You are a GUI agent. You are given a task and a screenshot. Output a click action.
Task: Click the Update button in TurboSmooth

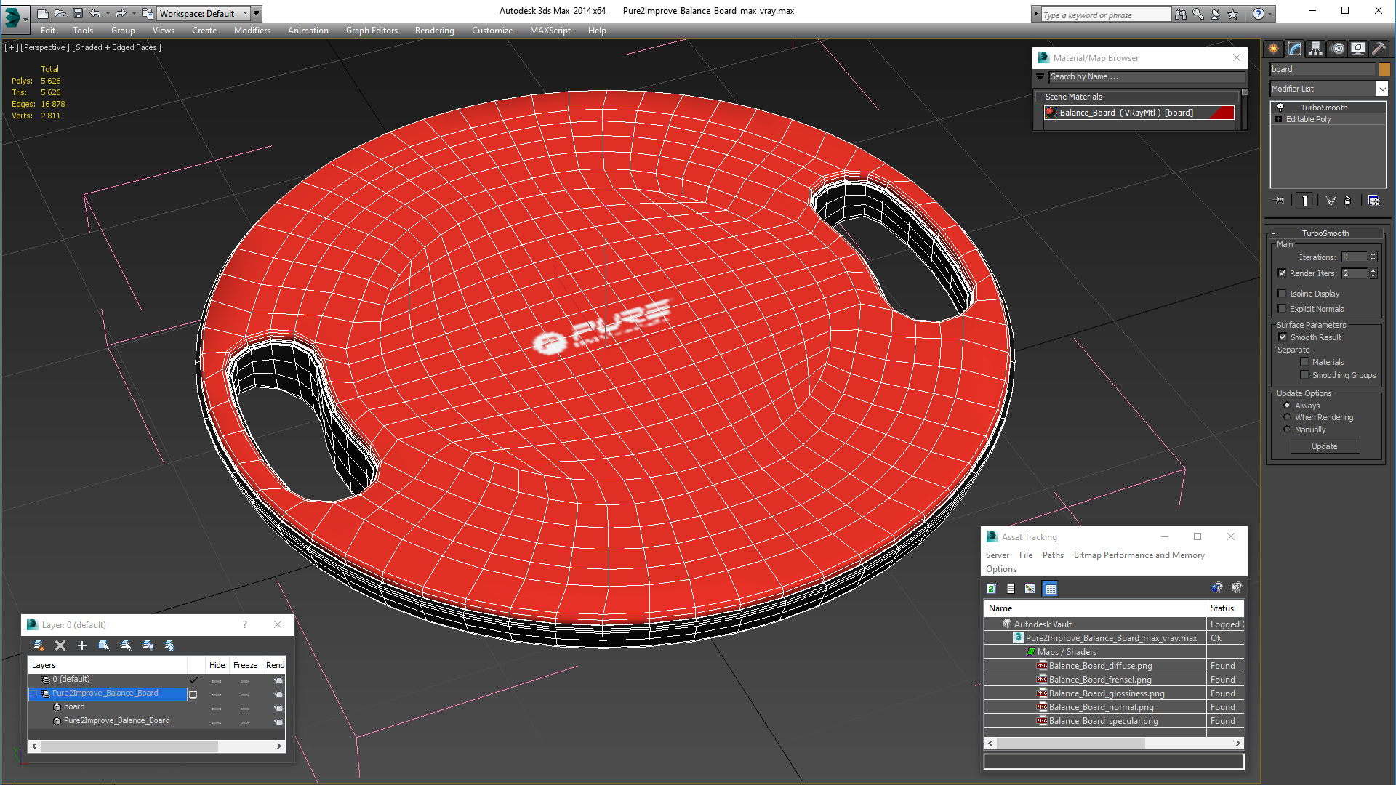tap(1324, 446)
